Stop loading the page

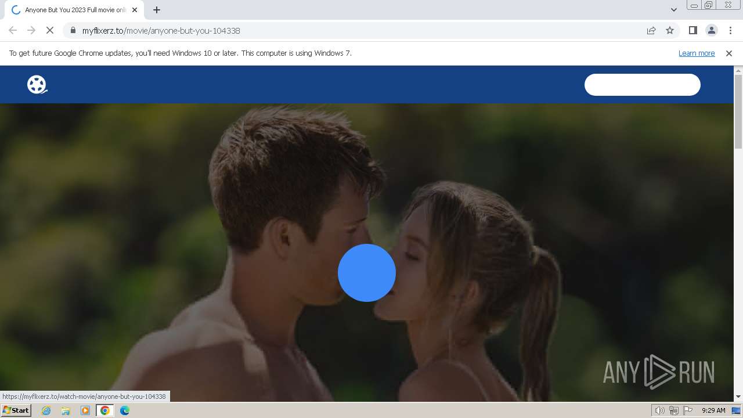50,30
